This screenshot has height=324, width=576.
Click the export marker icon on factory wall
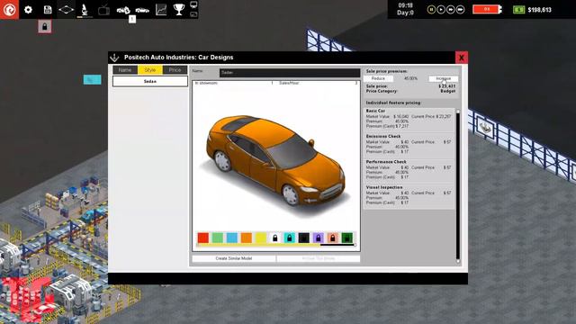pos(485,127)
